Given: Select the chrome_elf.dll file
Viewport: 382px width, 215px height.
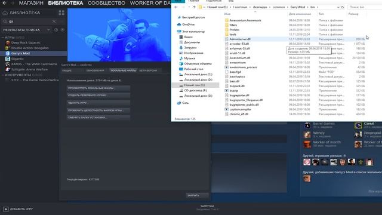Looking at the screenshot, I should 239,114.
